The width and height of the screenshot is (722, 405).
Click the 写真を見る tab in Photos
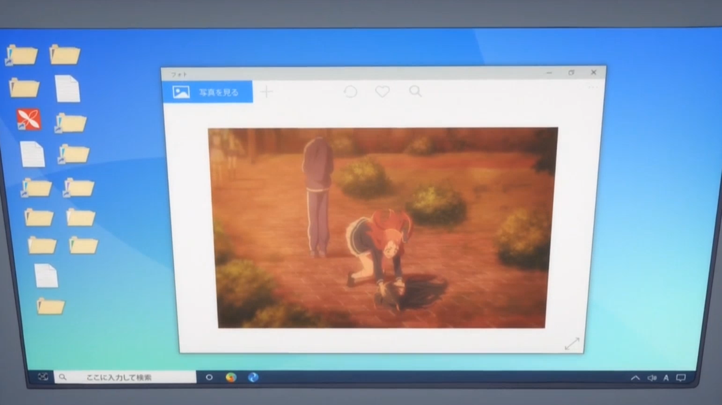click(208, 92)
